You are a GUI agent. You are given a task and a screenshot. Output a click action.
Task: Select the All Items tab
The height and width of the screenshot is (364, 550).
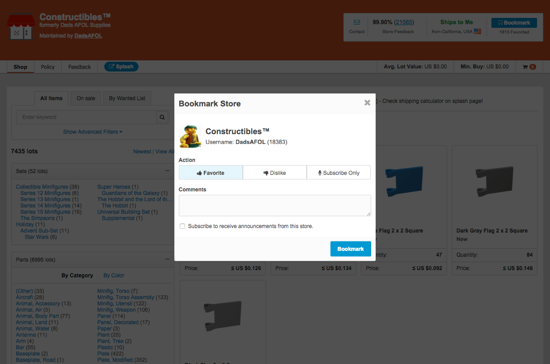[x=51, y=98]
